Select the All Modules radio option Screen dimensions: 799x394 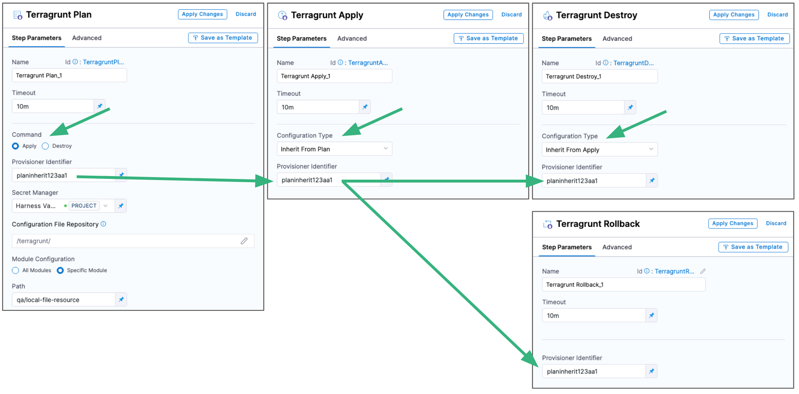click(16, 270)
